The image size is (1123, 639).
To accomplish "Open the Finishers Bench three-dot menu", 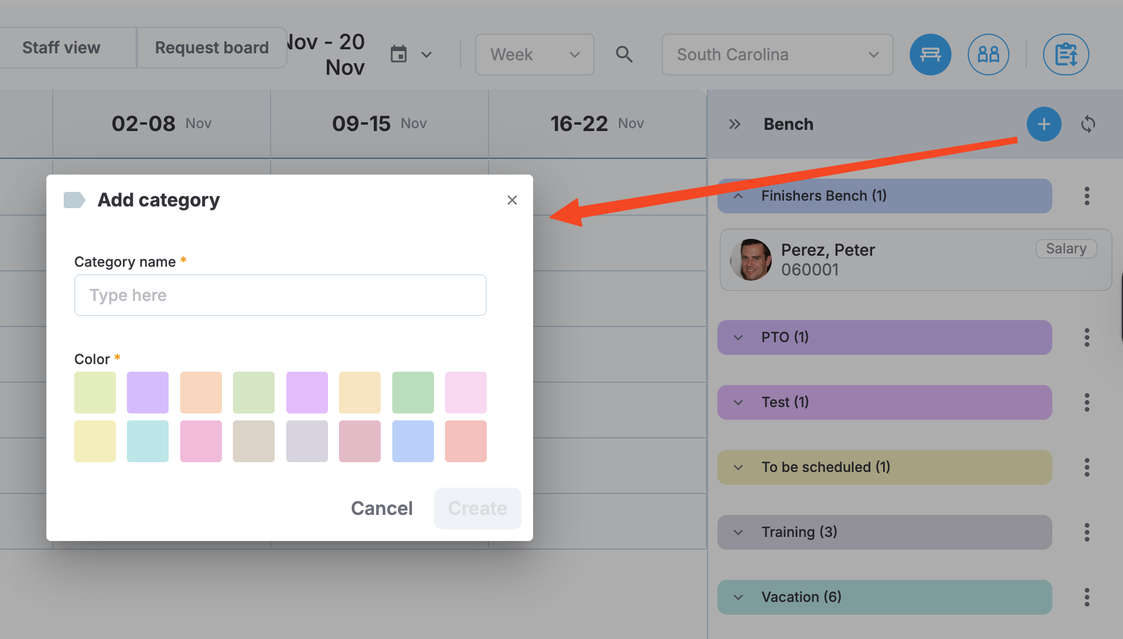I will point(1086,196).
